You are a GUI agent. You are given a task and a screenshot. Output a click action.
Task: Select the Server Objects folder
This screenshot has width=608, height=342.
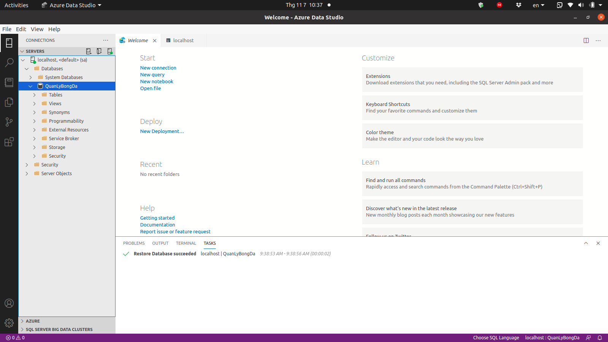tap(67, 174)
